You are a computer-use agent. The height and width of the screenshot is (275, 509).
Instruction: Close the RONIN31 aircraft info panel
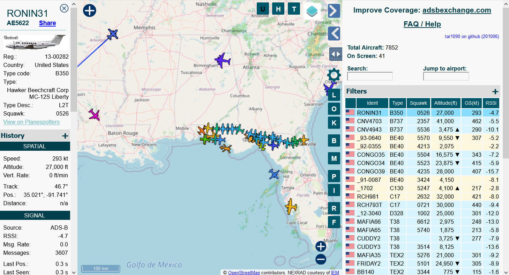(x=64, y=8)
